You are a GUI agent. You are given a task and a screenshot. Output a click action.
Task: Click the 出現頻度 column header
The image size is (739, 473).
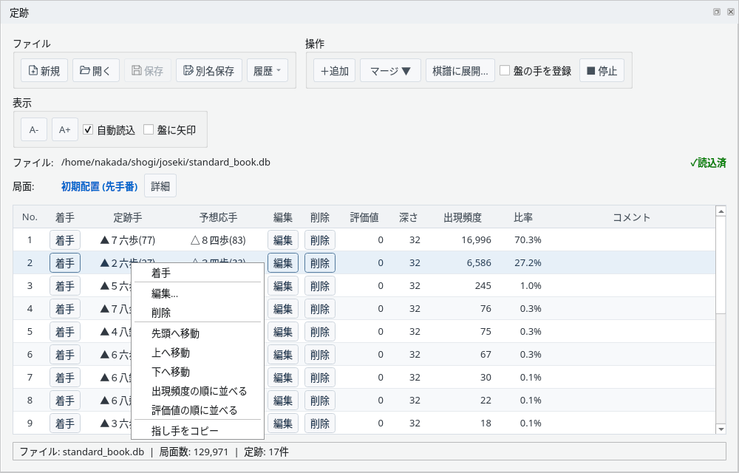point(463,217)
